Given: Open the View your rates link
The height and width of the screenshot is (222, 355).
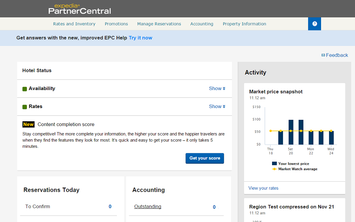Looking at the screenshot, I should [x=263, y=188].
